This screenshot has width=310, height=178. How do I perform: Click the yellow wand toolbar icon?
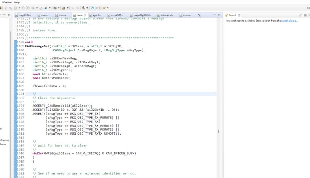[x=104, y=8]
